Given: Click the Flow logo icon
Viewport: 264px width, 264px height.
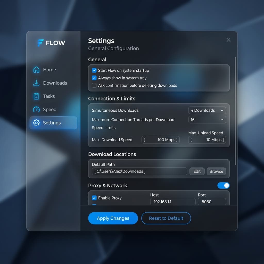Looking at the screenshot, I should tap(40, 43).
